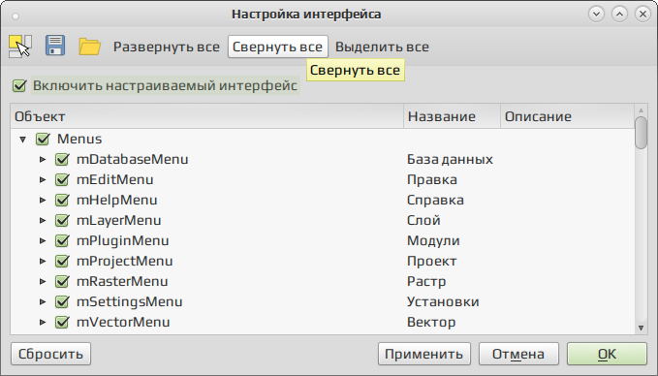This screenshot has height=376, width=658.
Task: Click the Проект name cell
Action: click(431, 261)
